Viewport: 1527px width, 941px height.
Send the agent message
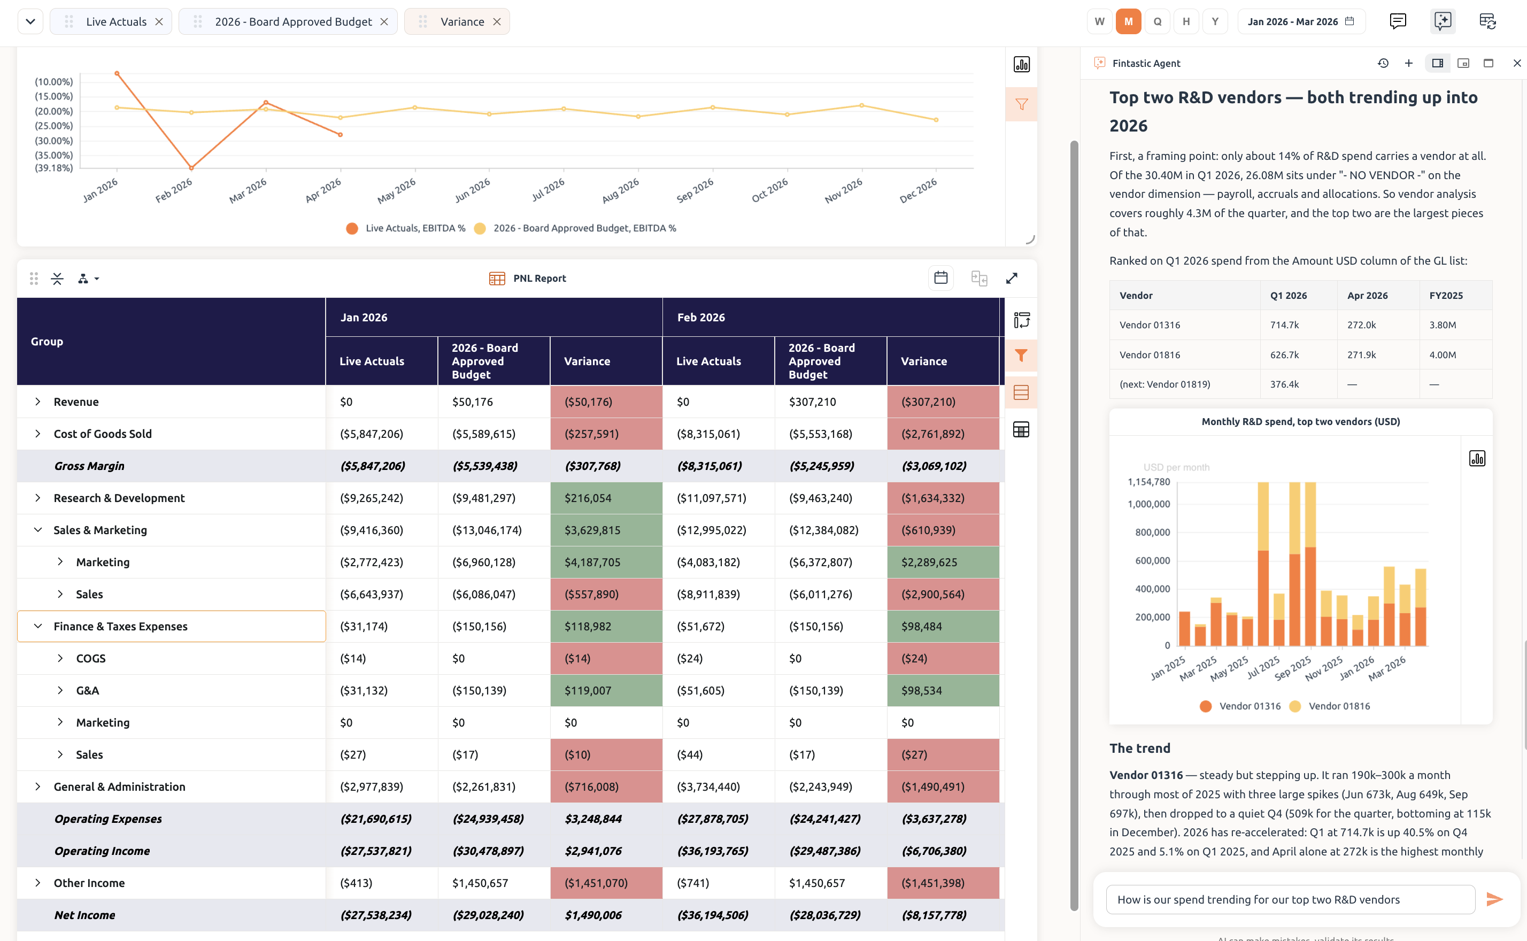pos(1494,899)
